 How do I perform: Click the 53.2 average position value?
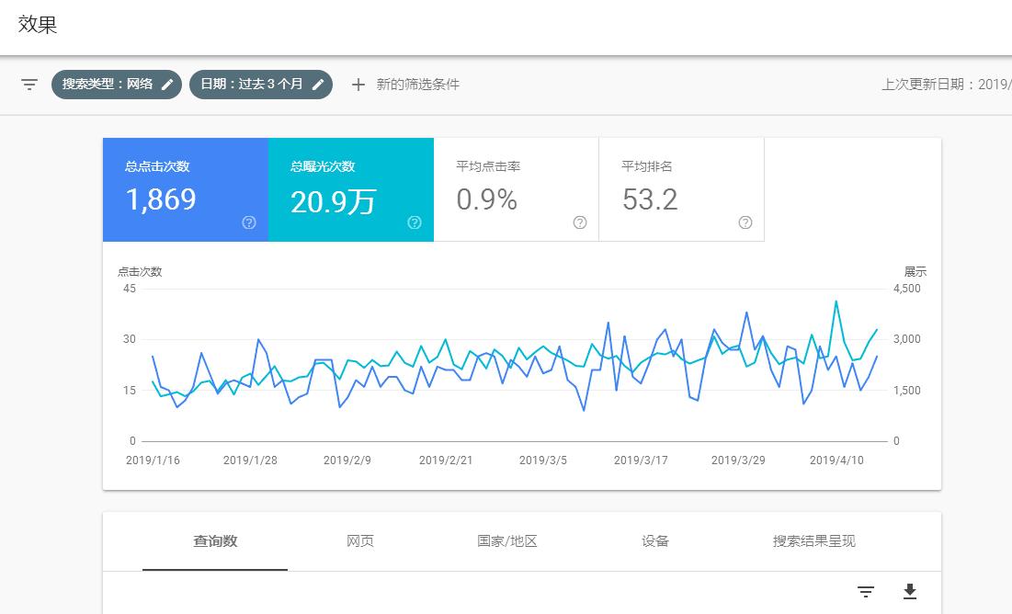(x=650, y=199)
